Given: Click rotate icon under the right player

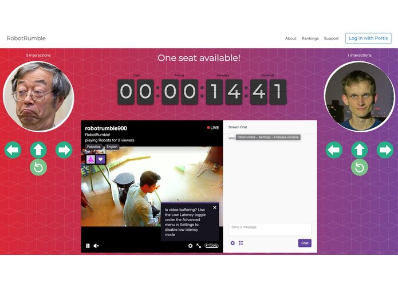Looking at the screenshot, I should point(360,167).
